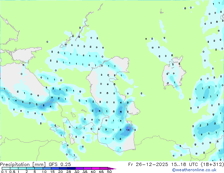Click the legend scale label '20'
This screenshot has height=173, width=224.
60,172
